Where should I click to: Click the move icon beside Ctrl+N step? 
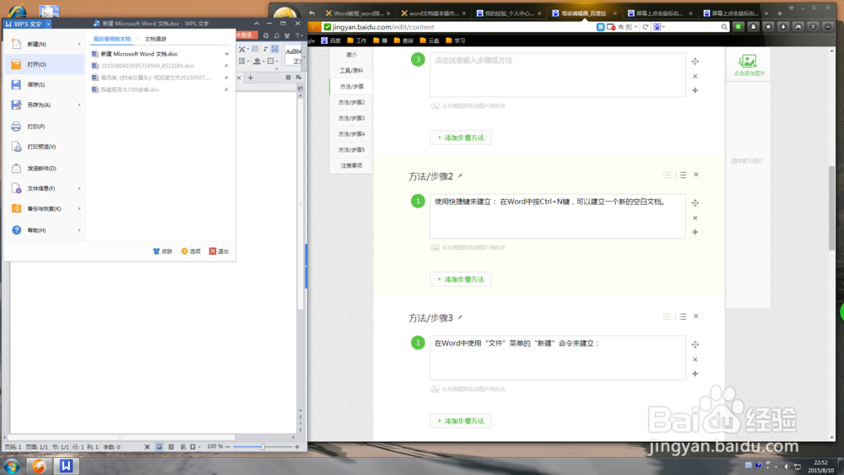[695, 202]
